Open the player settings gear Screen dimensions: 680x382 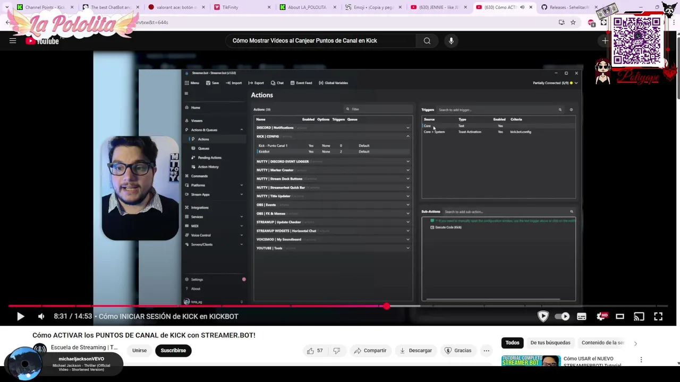click(x=601, y=316)
